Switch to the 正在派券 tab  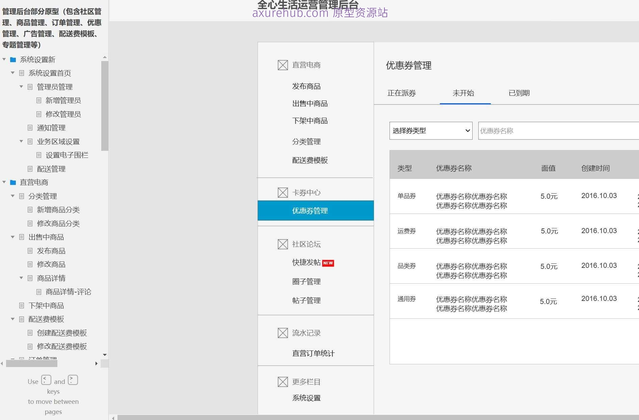click(x=401, y=93)
